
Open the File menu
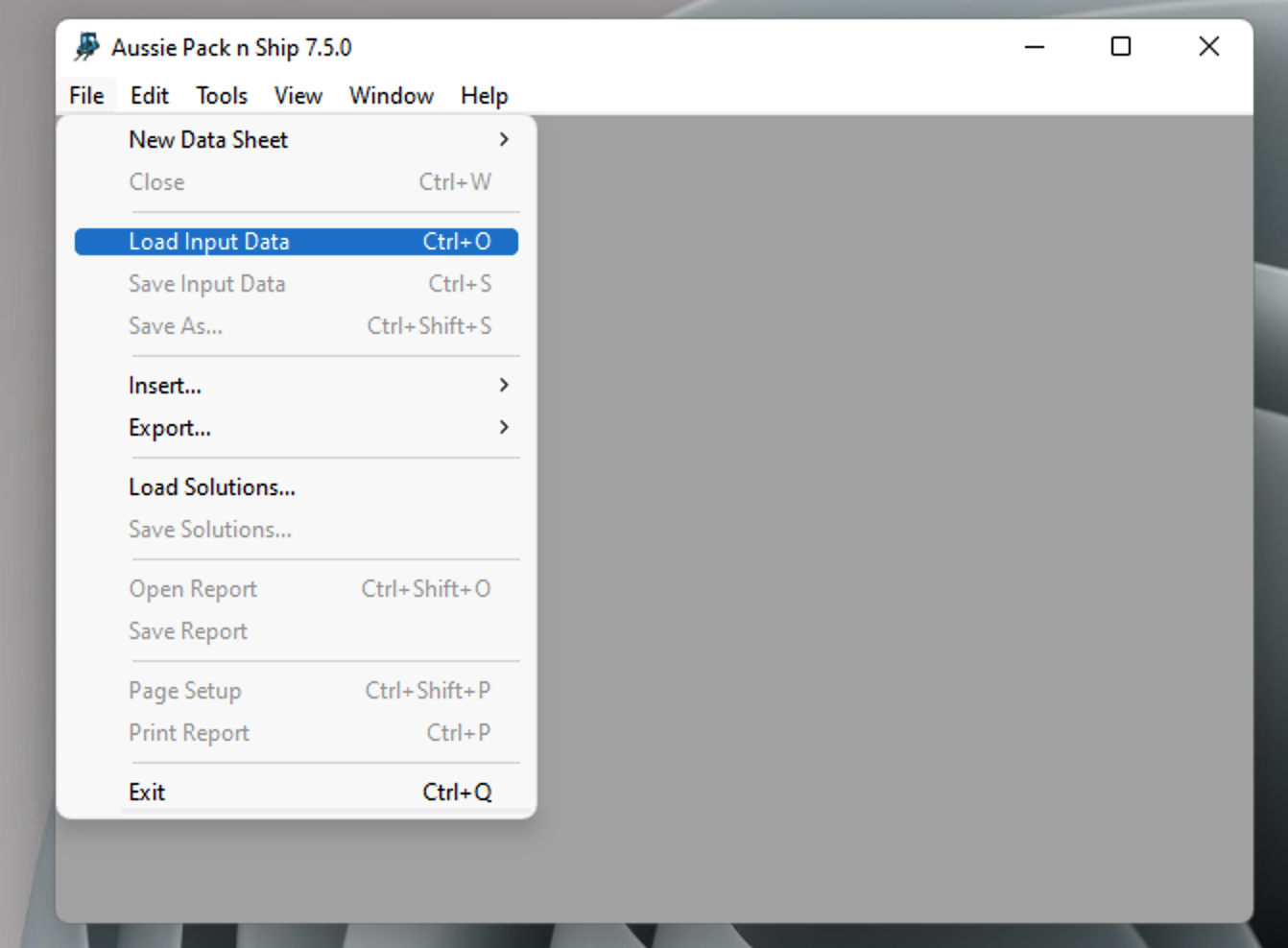[86, 96]
